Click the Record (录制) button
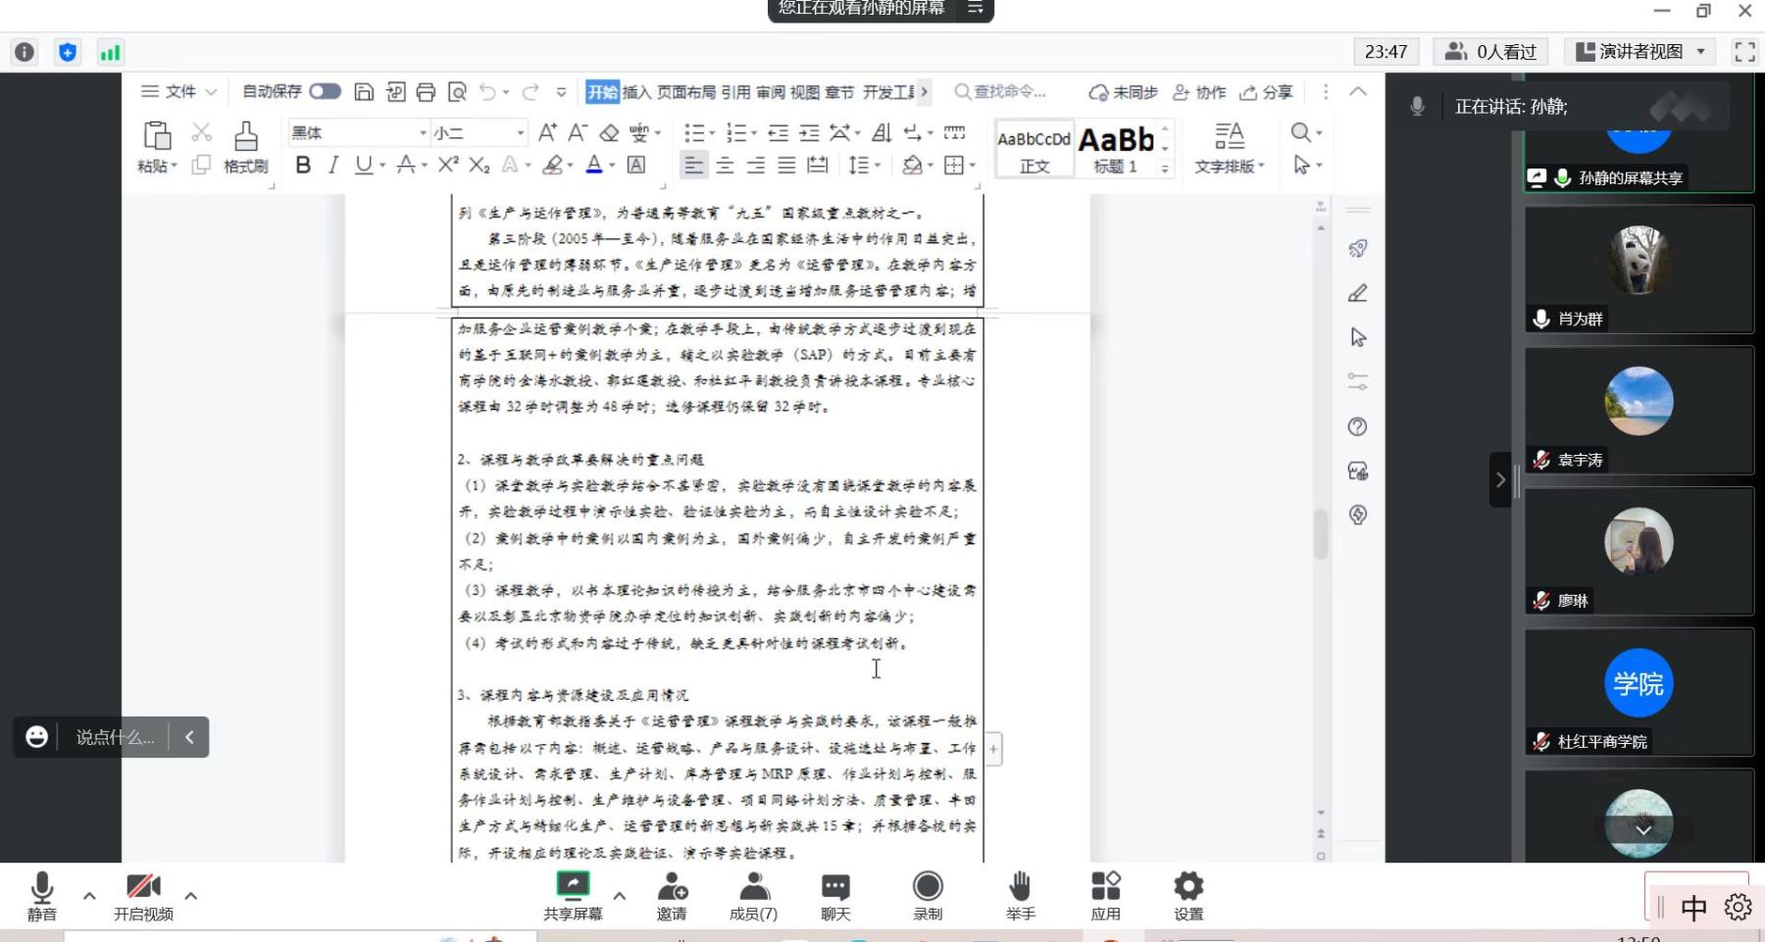Viewport: 1765px width, 942px height. (927, 895)
